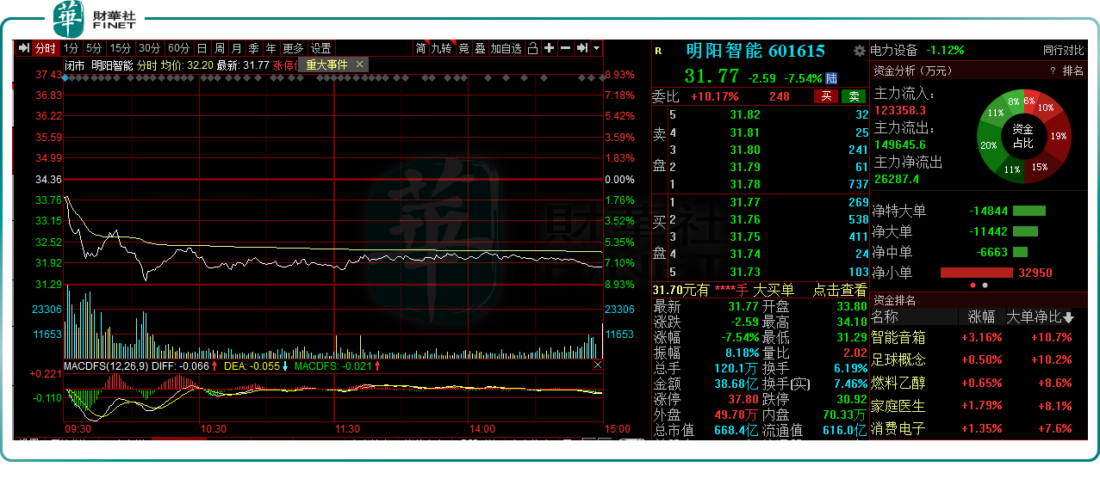Click the lock icon in chart toolbar

pyautogui.click(x=532, y=48)
